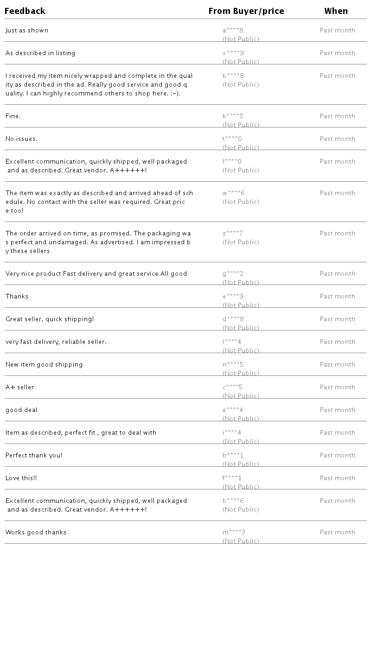The height and width of the screenshot is (647, 371).
Task: Click the 'Love this!!' feedback text
Action: [21, 478]
